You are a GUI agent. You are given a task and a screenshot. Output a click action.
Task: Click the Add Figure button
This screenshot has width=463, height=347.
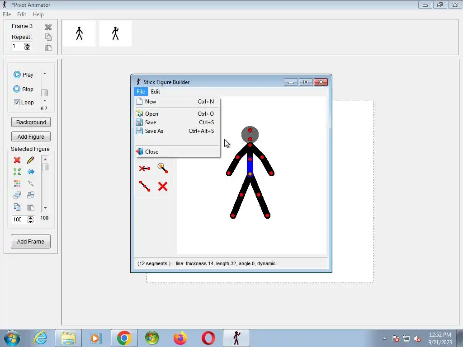click(31, 136)
